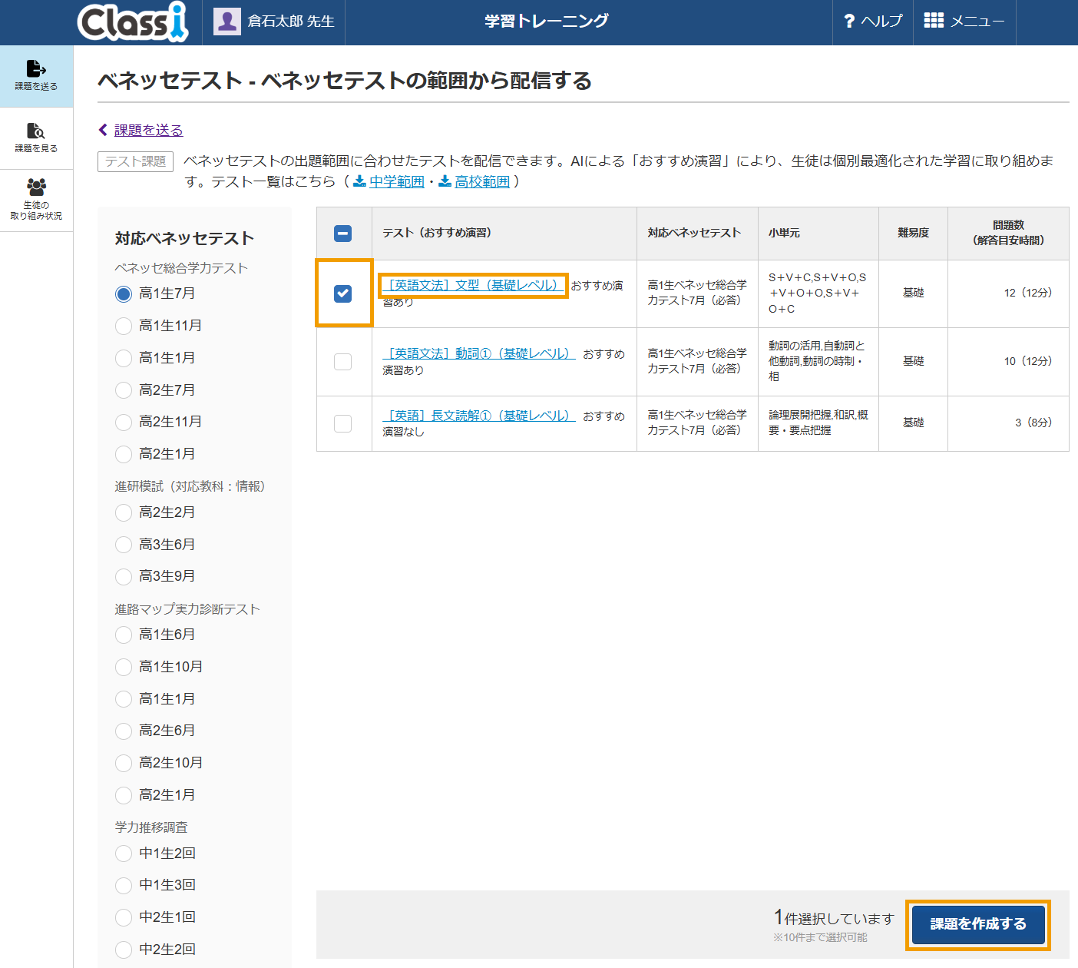Click the 課題を見る sidebar icon
Viewport: 1078px width, 968px height.
[36, 131]
